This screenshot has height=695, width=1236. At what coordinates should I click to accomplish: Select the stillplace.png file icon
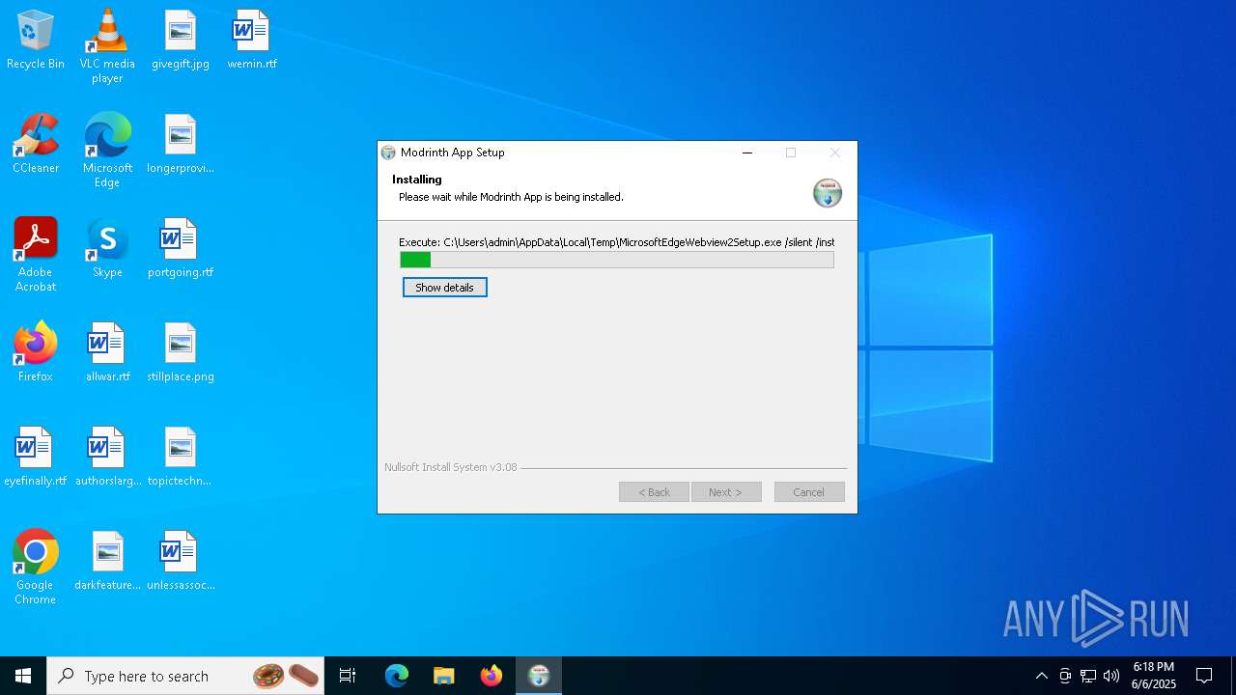pyautogui.click(x=181, y=352)
